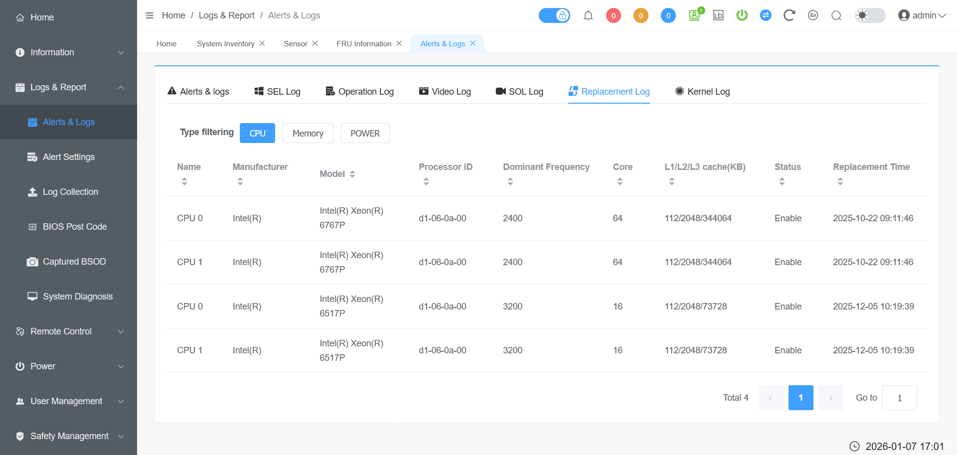Open the online users icon
The height and width of the screenshot is (455, 957).
click(695, 15)
